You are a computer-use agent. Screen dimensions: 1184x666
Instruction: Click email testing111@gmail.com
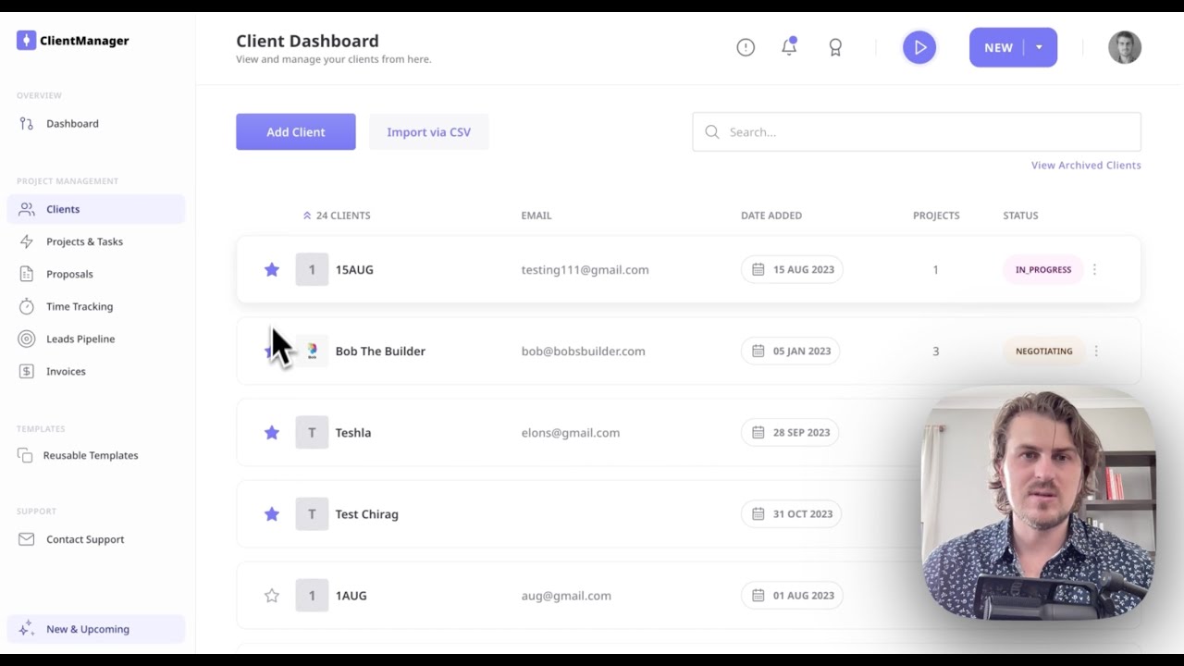pyautogui.click(x=585, y=269)
